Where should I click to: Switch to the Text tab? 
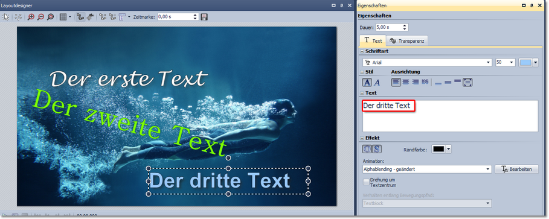coord(373,40)
